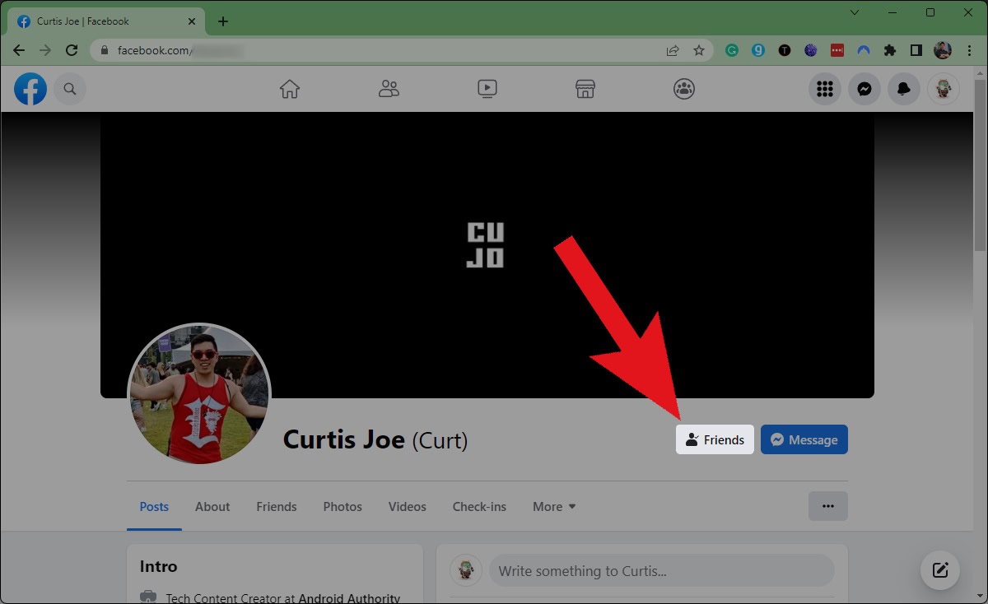
Task: Open the Photos tab
Action: coord(343,507)
